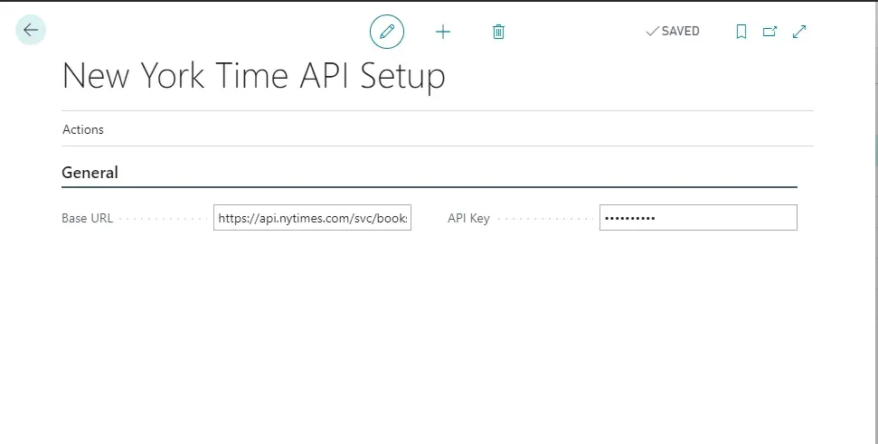This screenshot has height=444, width=878.
Task: Go back using the arrow button
Action: point(30,30)
